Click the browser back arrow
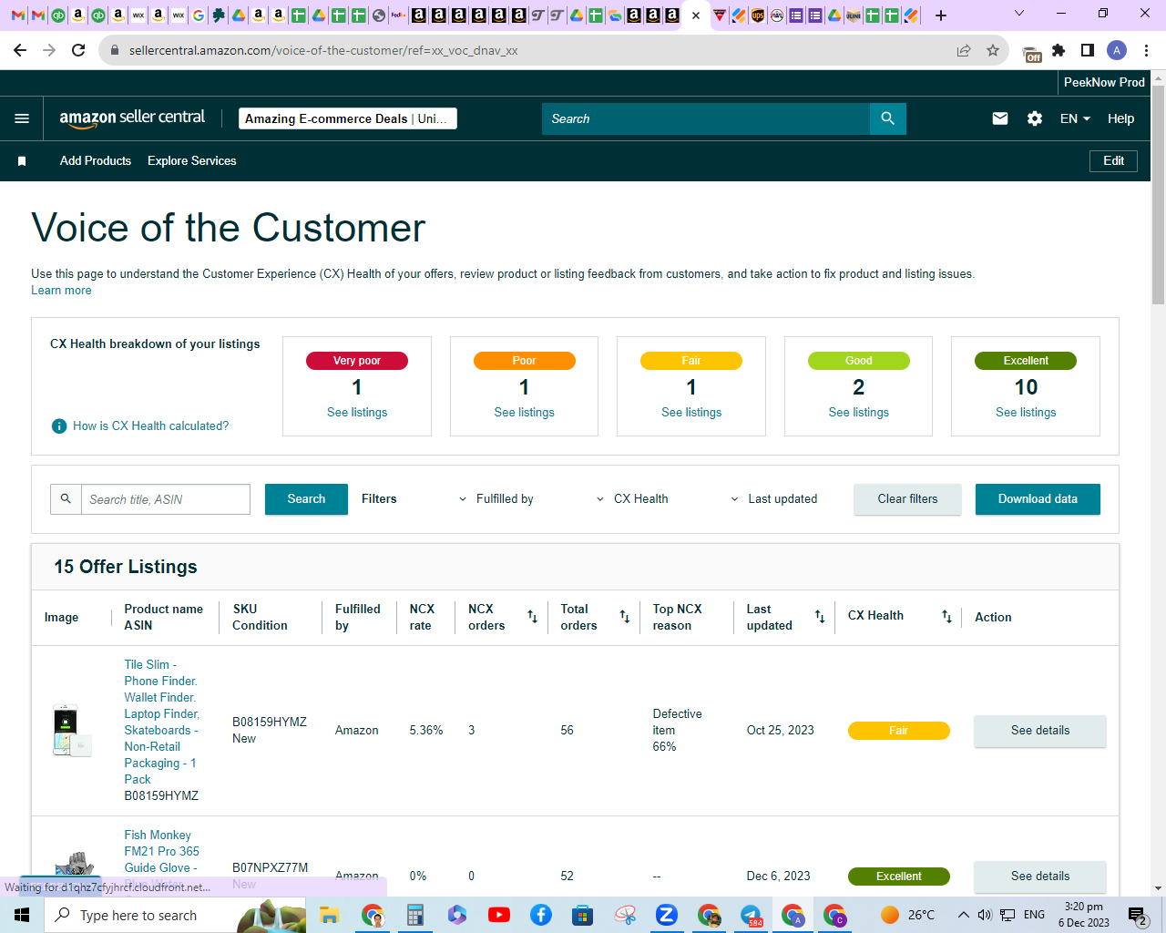 click(x=20, y=50)
